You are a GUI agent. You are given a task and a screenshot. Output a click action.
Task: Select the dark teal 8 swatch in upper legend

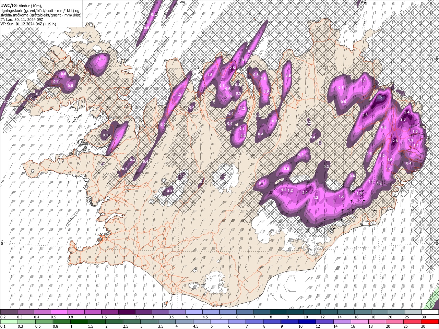[x=278, y=312]
